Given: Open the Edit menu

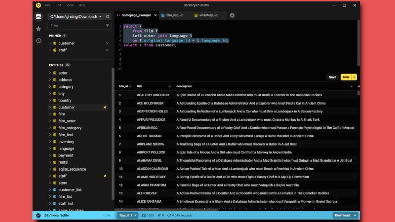Looking at the screenshot, I should coord(58,5).
